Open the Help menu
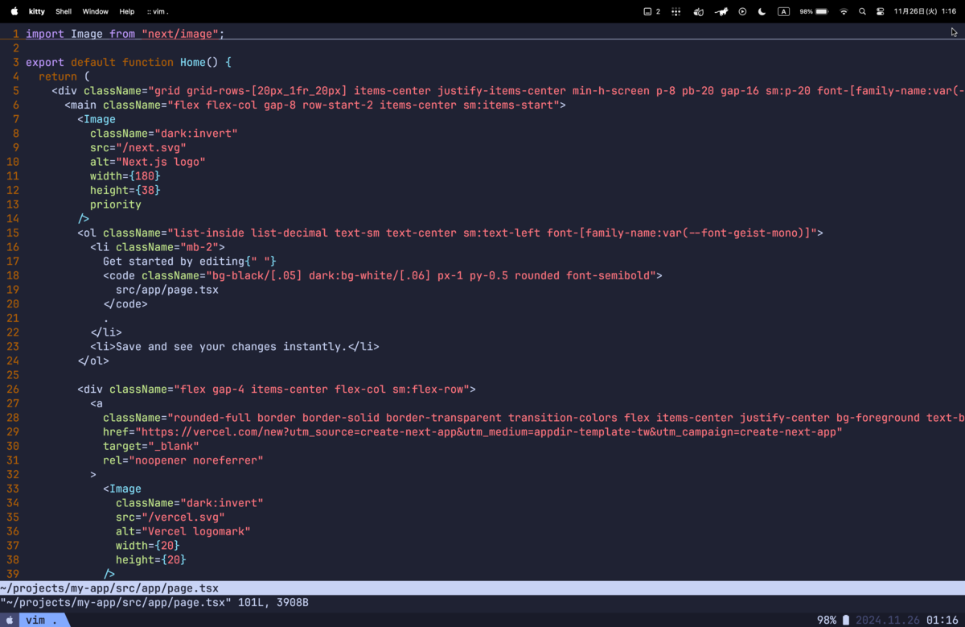 tap(127, 11)
